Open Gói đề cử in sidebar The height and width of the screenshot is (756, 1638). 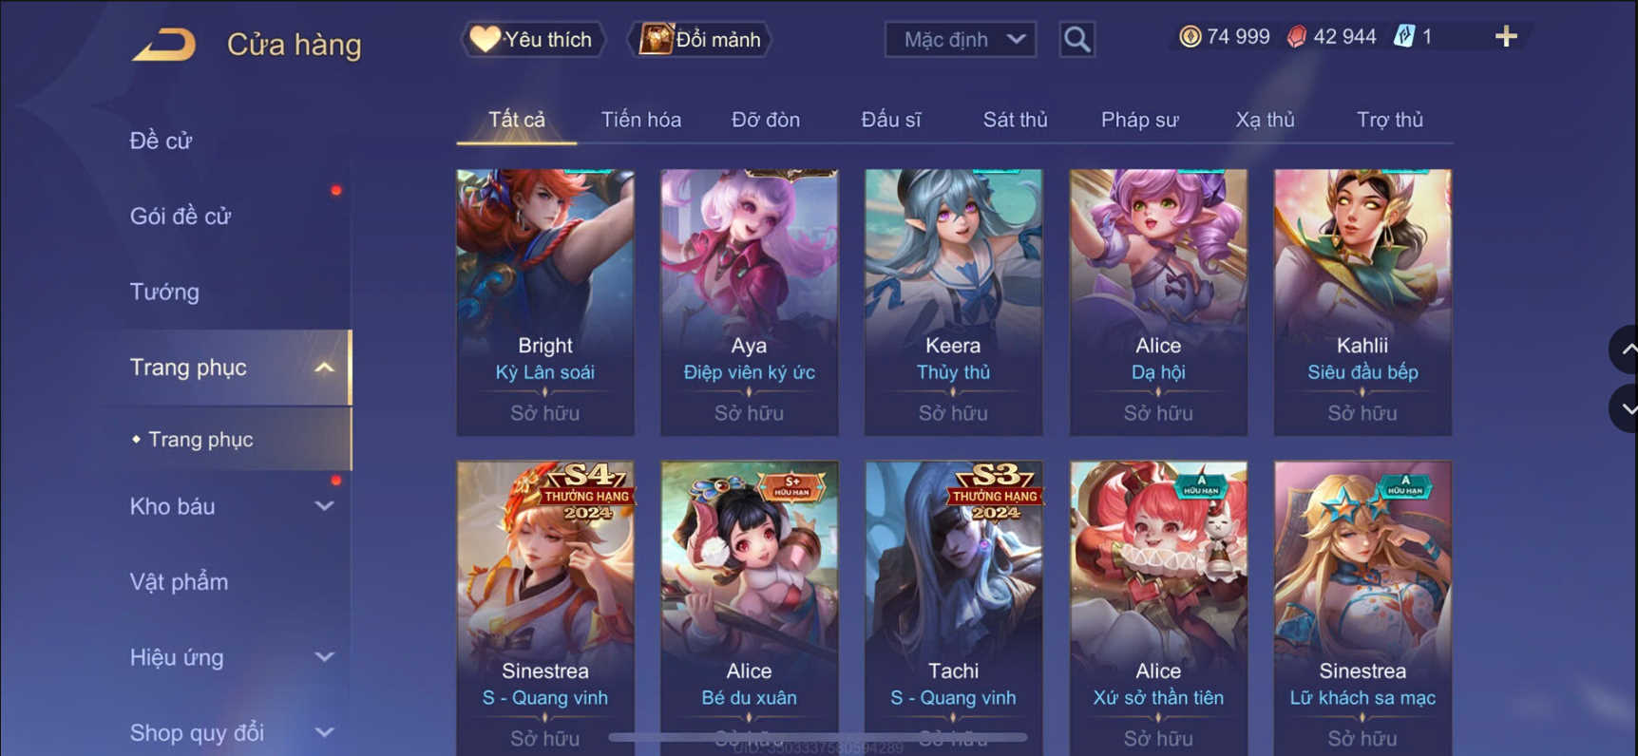[181, 216]
